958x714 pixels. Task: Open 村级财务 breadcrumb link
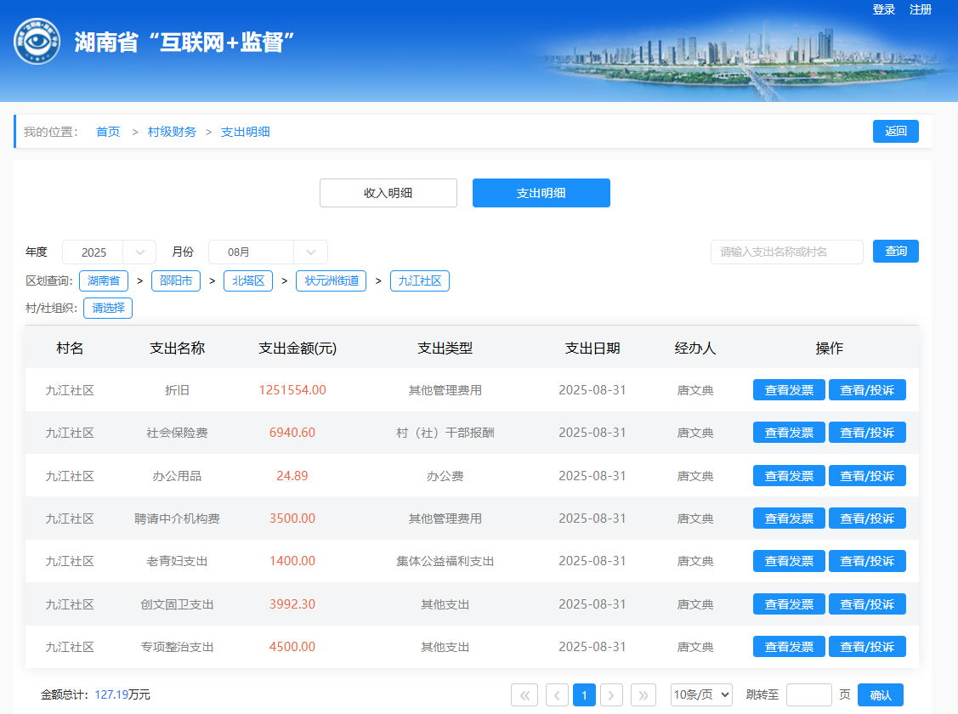172,132
